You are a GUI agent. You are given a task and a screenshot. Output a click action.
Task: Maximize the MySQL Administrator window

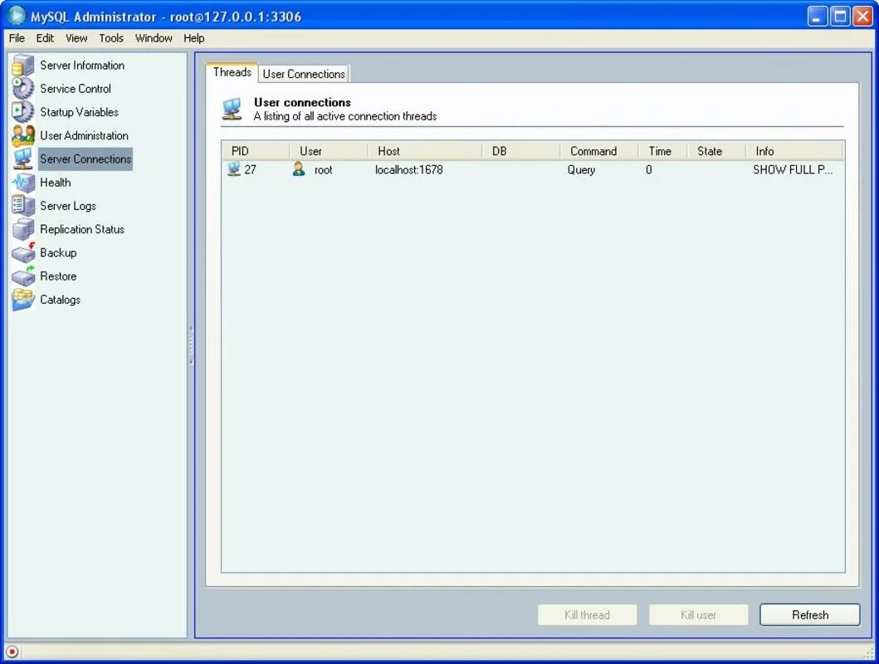[x=840, y=17]
